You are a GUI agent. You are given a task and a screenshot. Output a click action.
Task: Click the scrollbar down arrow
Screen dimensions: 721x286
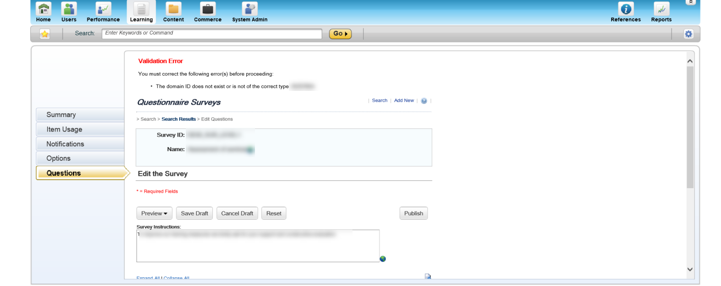point(690,270)
